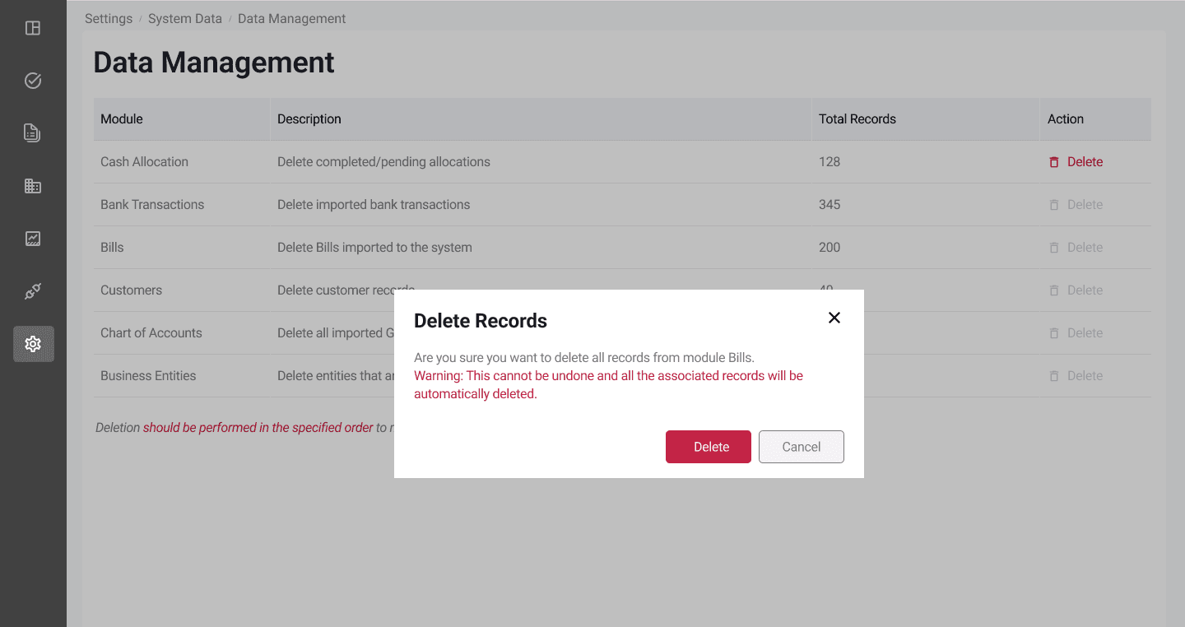Confirm deletion with the red Delete button

(708, 446)
